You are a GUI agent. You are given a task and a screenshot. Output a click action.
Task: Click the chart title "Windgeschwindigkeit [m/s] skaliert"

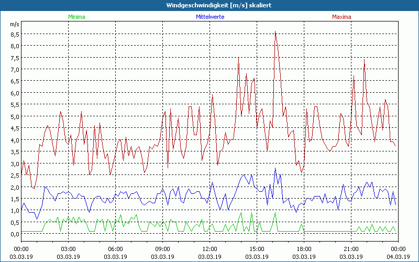coord(210,5)
